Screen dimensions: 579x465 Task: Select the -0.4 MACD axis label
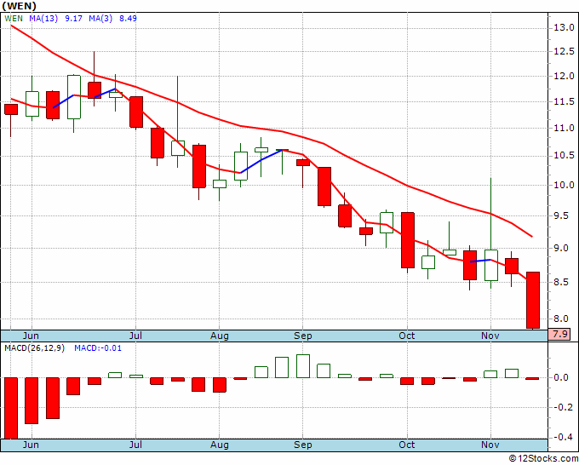click(564, 437)
